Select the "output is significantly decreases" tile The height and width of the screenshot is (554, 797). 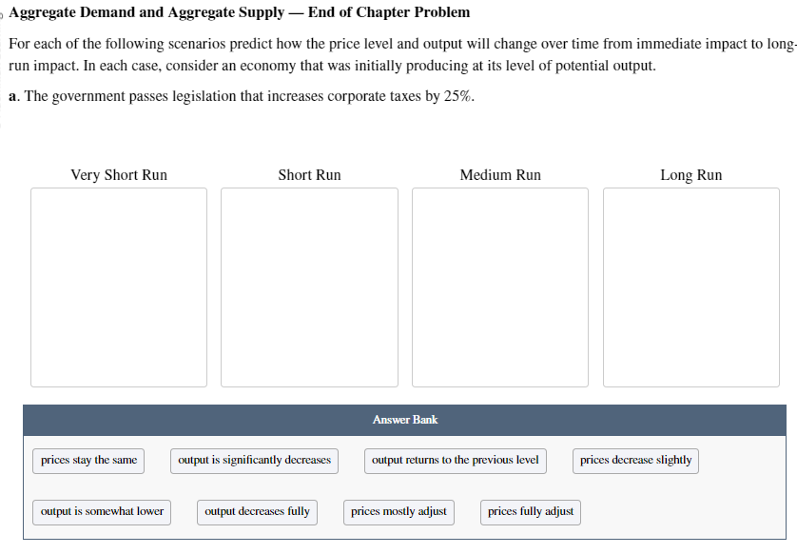coord(254,461)
